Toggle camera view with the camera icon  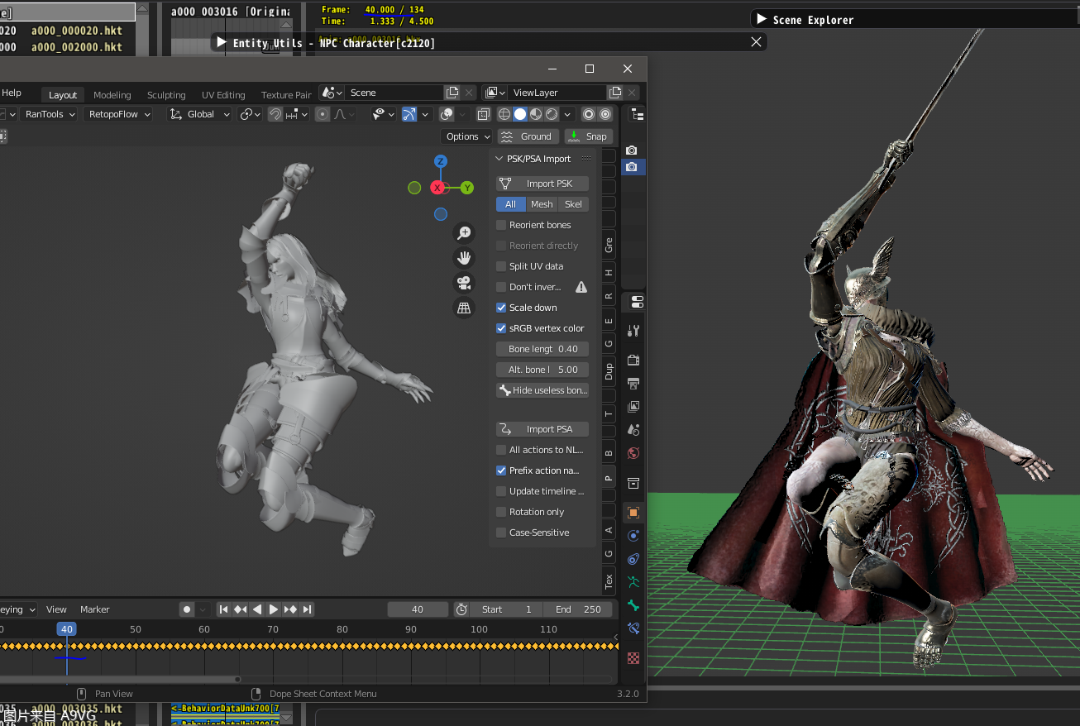pyautogui.click(x=464, y=283)
